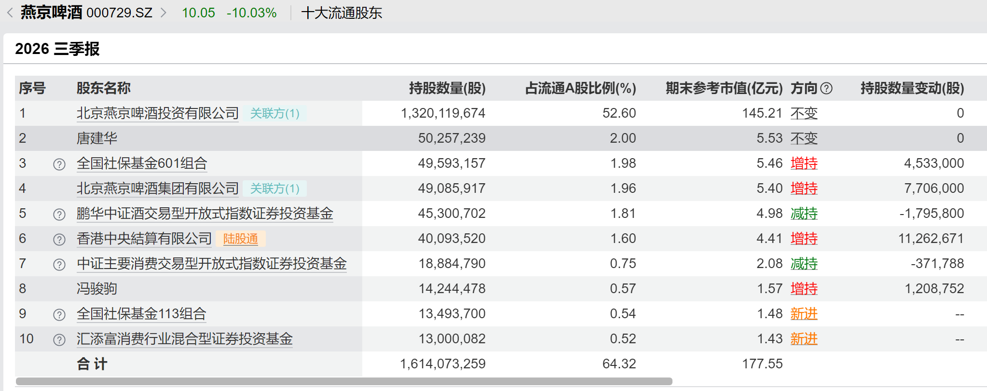
Task: Click 新进 link for 汇添富消费行业 fund
Action: pos(804,339)
